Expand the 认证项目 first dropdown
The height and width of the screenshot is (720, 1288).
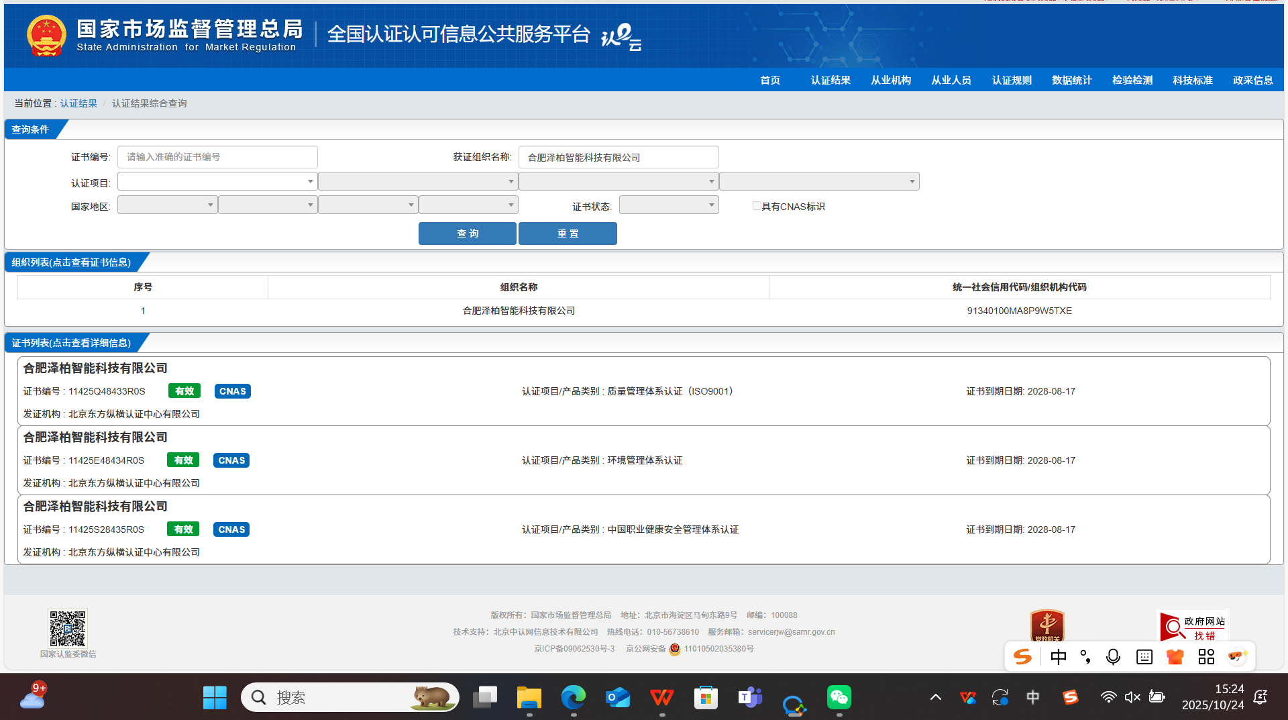click(x=217, y=181)
